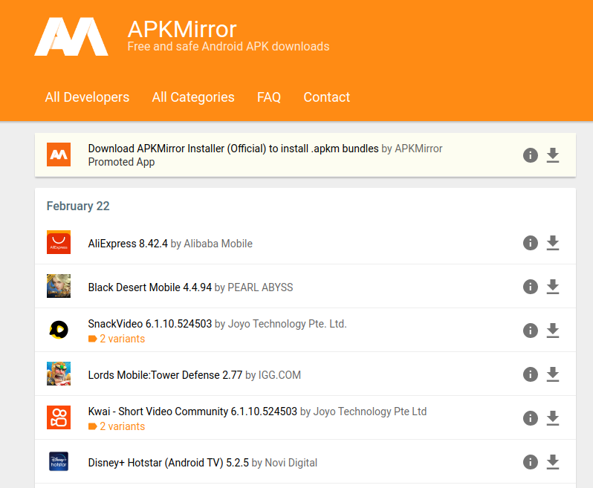Show info for AliExpress 8.42.4
Screen dimensions: 593x488
coord(531,243)
